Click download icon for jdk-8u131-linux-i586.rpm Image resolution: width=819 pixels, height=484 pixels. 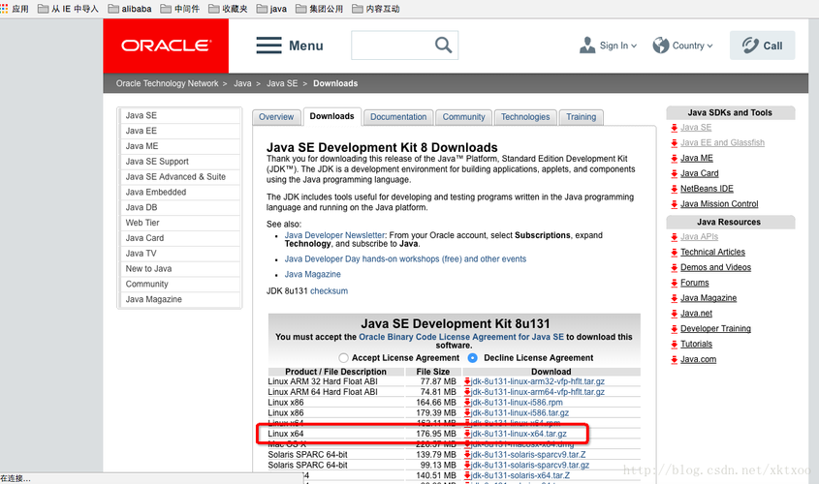[x=467, y=403]
